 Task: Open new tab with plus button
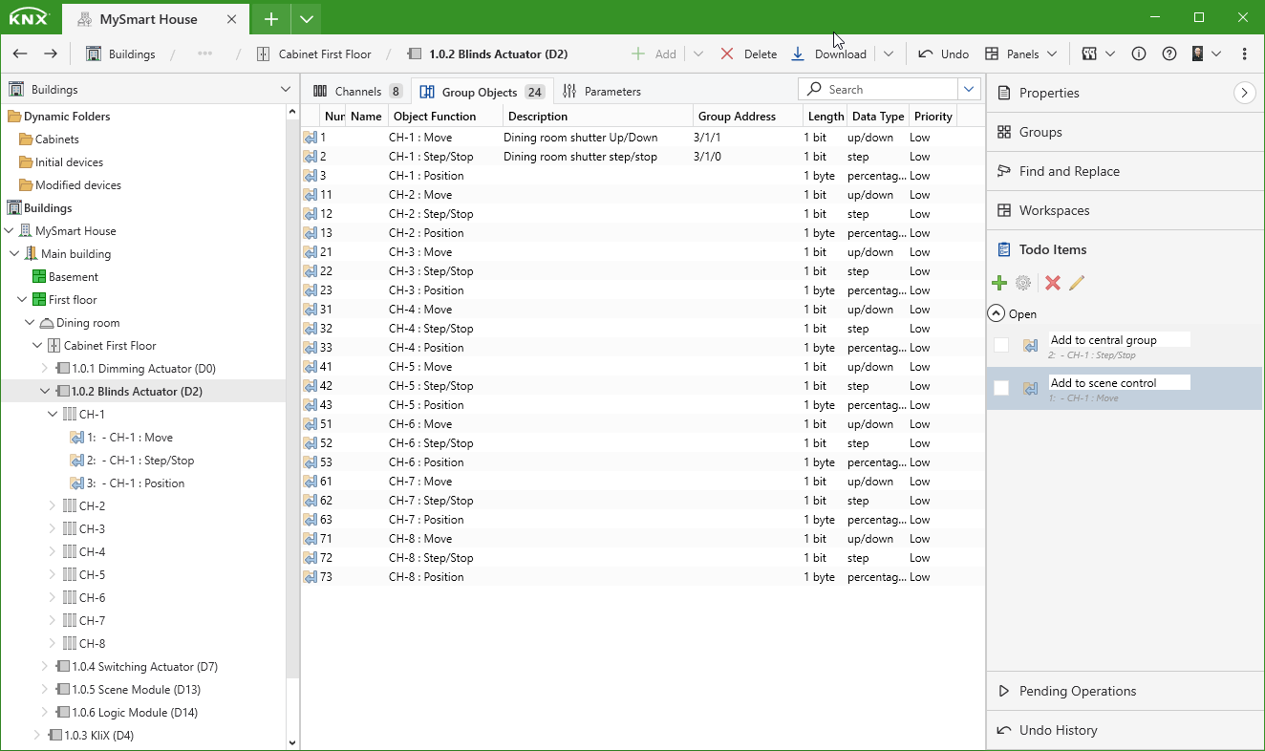coord(271,19)
